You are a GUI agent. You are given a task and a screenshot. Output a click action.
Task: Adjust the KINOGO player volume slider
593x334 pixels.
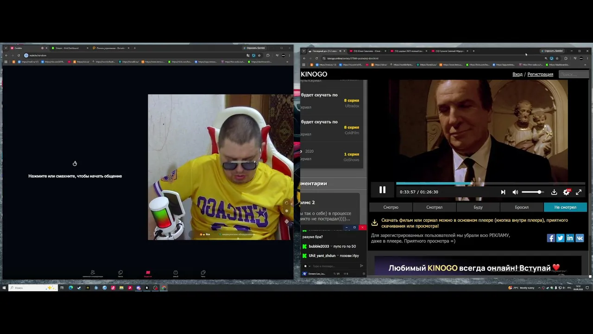pyautogui.click(x=533, y=192)
